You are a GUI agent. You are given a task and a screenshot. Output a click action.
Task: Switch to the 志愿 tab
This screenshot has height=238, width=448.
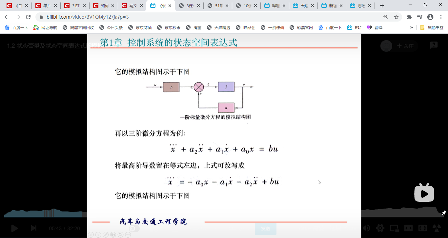click(x=360, y=6)
